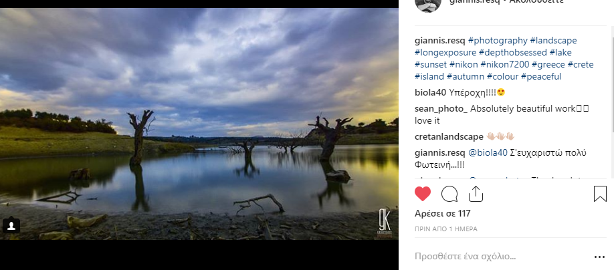614x270 pixels.
Task: Open the three-dot more options menu
Action: click(x=599, y=257)
